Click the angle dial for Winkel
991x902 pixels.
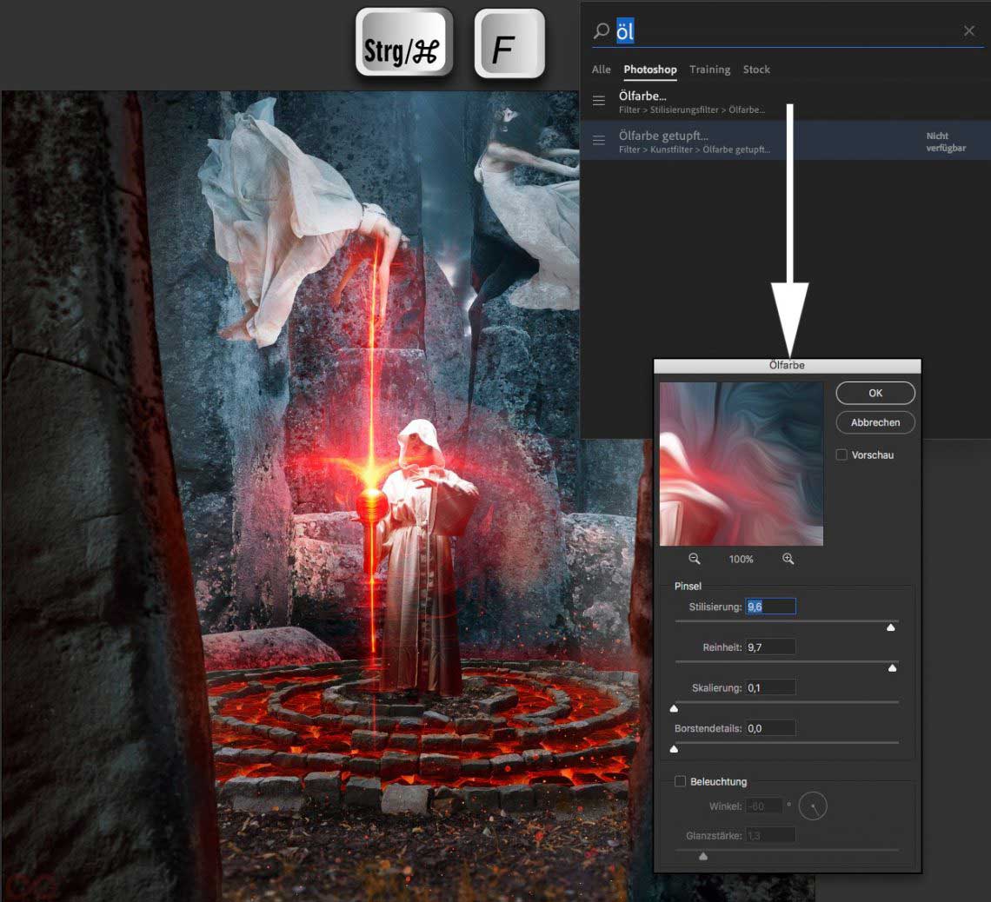tap(813, 806)
